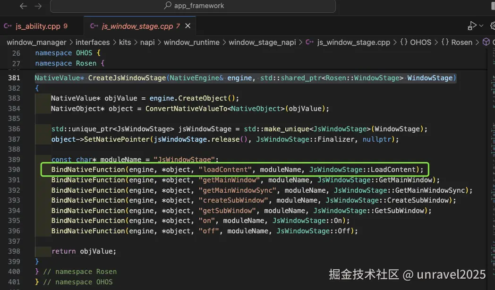Click the C++ file icon in the breadcrumb

tap(310, 43)
